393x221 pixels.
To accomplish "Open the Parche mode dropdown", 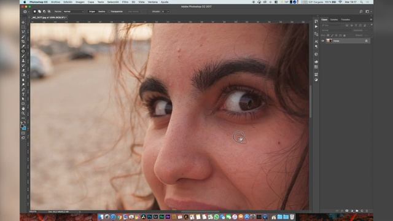I will click(74, 12).
